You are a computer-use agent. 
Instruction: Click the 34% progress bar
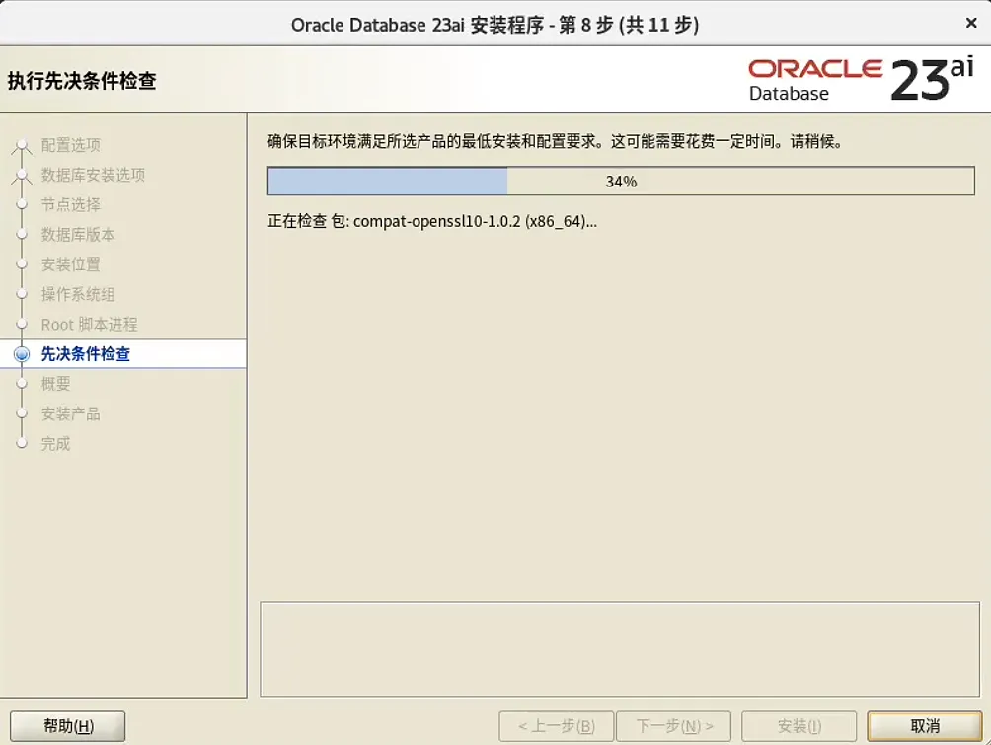(620, 181)
